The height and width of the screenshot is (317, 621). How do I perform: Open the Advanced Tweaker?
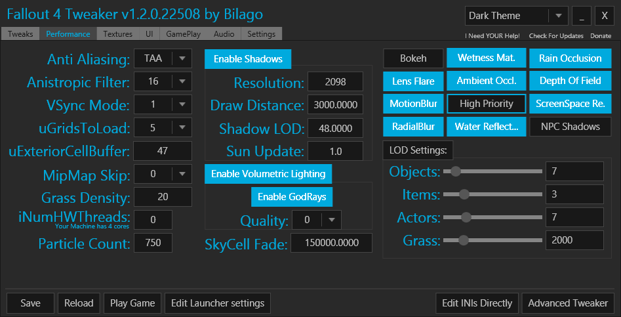coord(568,303)
